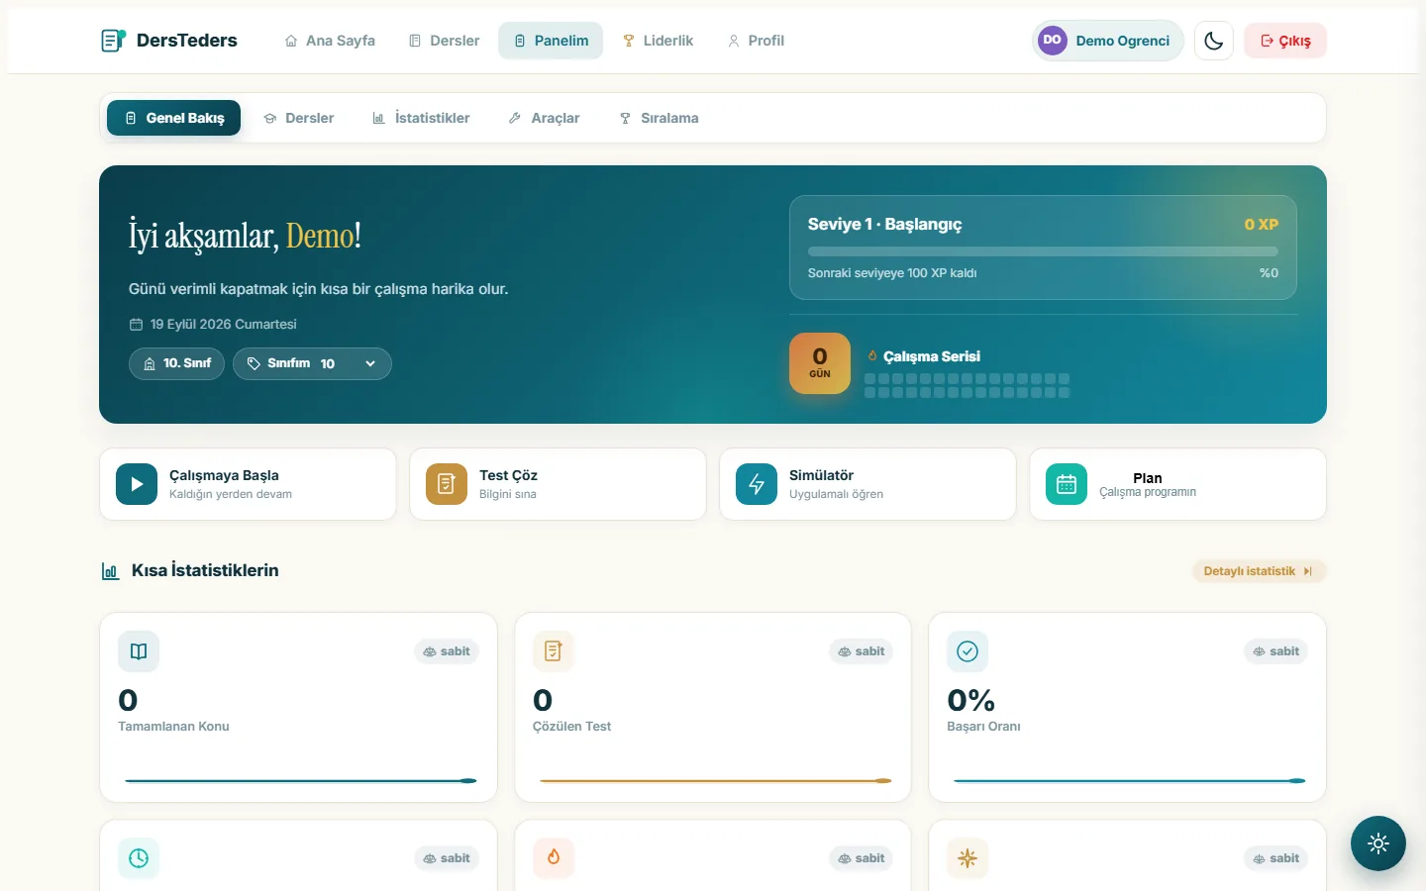Image resolution: width=1426 pixels, height=891 pixels.
Task: Click the Tamamlanan Konu progress line
Action: click(x=300, y=781)
